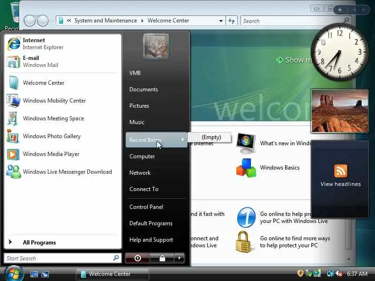The height and width of the screenshot is (281, 375).
Task: Click padlock icon for protecting your PC
Action: point(243,242)
